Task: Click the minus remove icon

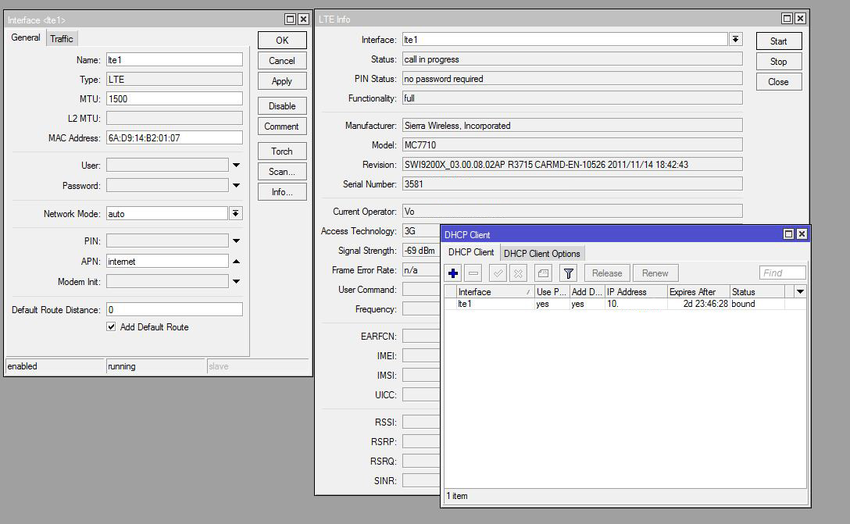Action: pos(473,273)
